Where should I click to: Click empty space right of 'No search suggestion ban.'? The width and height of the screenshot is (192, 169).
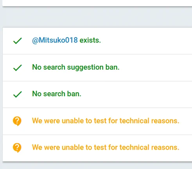pyautogui.click(x=156, y=68)
